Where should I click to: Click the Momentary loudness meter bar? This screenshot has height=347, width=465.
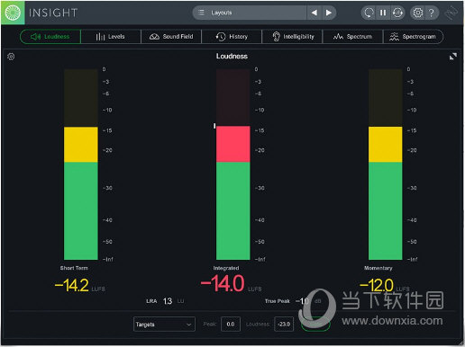(386, 165)
